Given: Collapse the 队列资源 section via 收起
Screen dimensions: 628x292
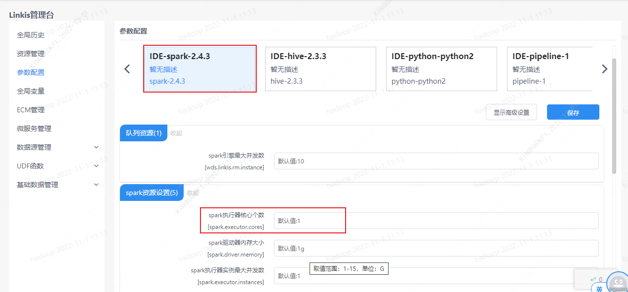Looking at the screenshot, I should pos(176,133).
